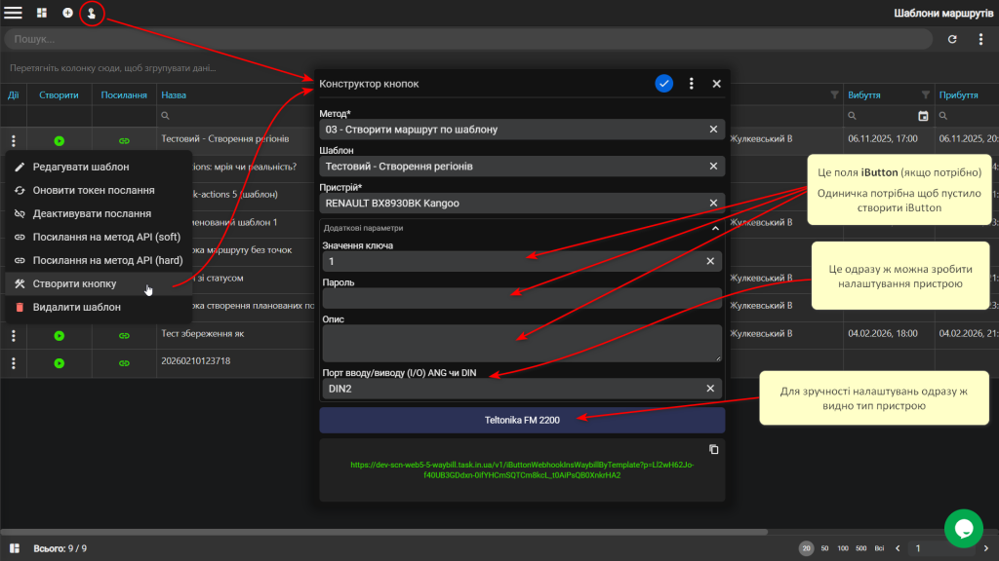The width and height of the screenshot is (999, 561).
Task: Clear the Метод field value
Action: (713, 130)
